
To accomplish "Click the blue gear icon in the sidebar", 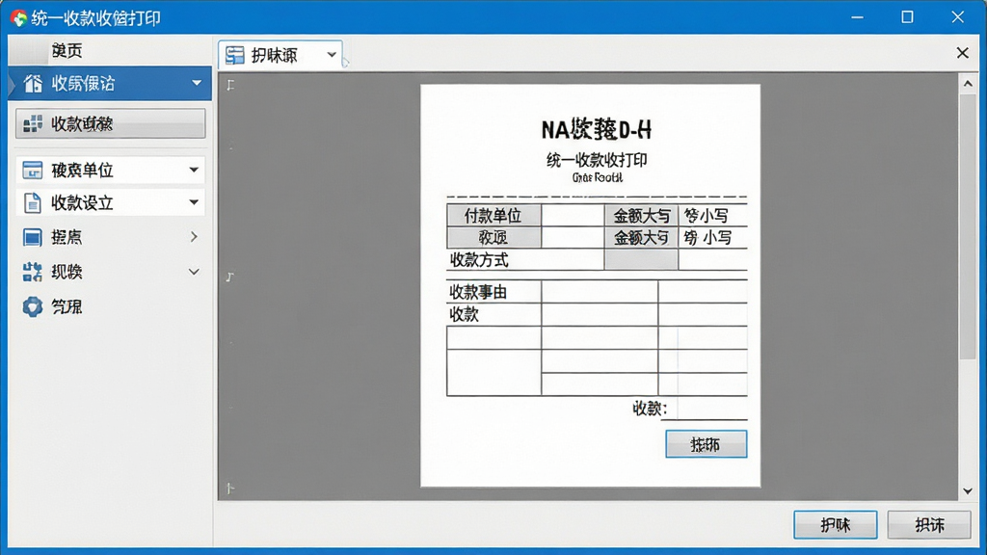I will (32, 306).
